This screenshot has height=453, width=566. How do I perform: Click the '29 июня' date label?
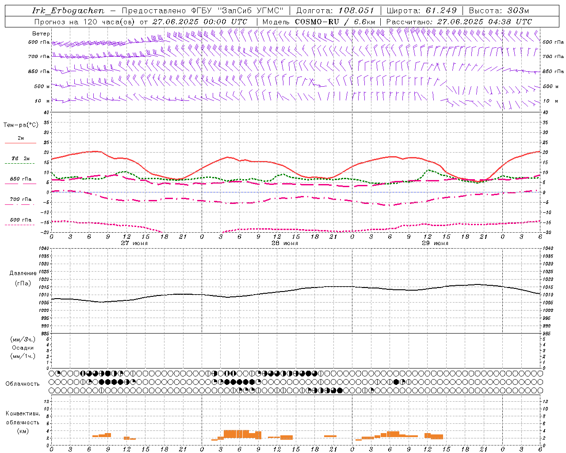pos(435,243)
